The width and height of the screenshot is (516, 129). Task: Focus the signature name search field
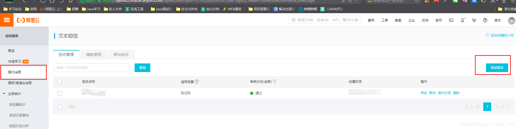pos(92,68)
